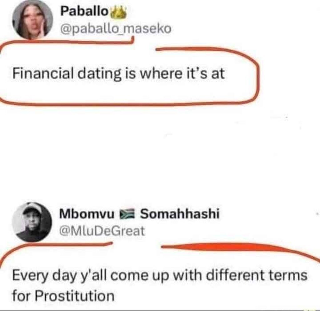
Task: Click the Paballo display name
Action: [84, 12]
